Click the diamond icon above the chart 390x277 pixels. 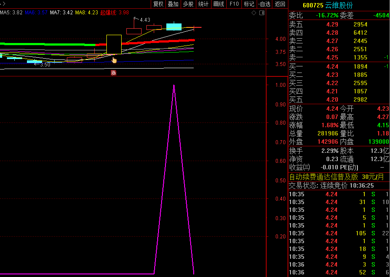254,13
